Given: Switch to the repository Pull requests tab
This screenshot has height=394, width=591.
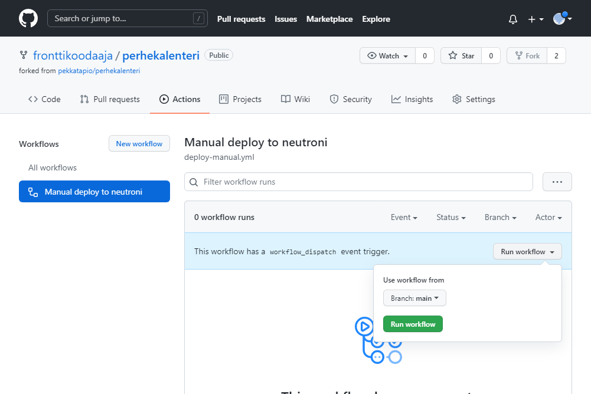Looking at the screenshot, I should (110, 100).
